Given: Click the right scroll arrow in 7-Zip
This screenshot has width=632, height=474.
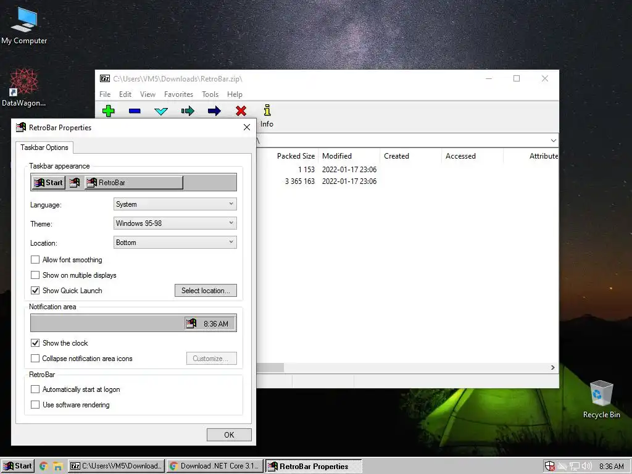Looking at the screenshot, I should [552, 367].
